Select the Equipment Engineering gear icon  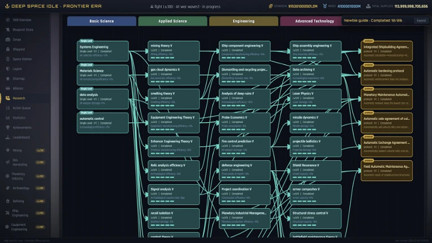pos(7,227)
